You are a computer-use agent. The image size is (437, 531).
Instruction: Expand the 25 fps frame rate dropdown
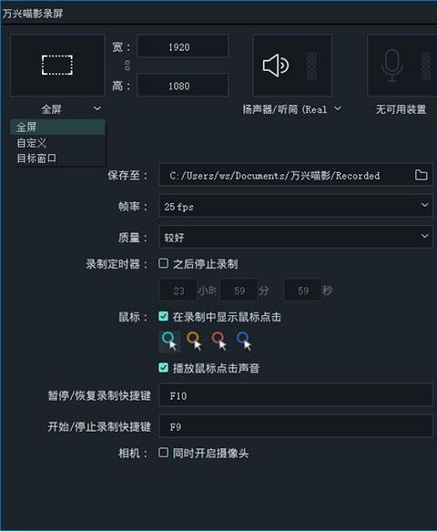pyautogui.click(x=296, y=206)
